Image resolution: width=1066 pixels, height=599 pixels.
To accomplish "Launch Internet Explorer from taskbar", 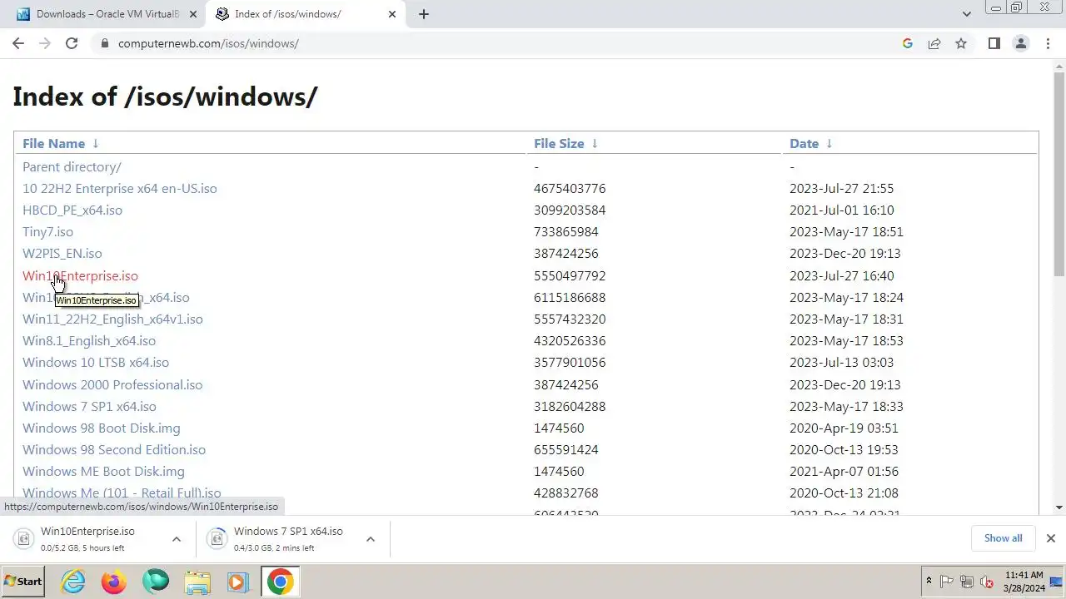I will point(73,582).
